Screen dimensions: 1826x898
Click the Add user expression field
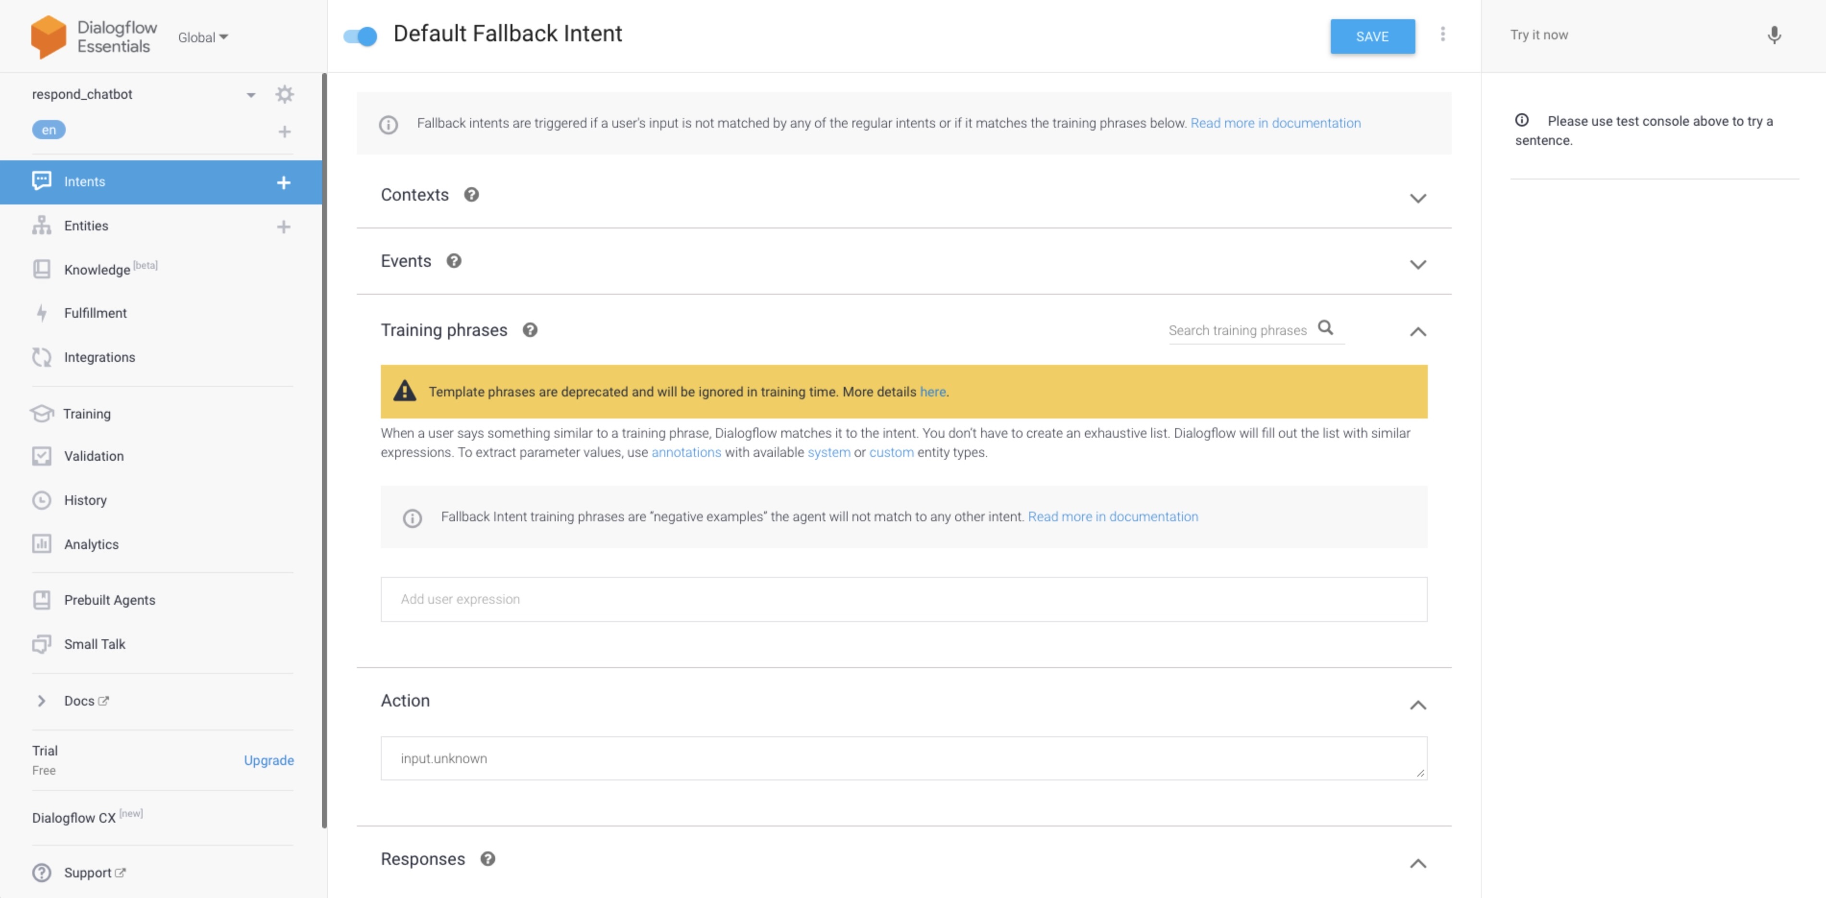tap(903, 599)
